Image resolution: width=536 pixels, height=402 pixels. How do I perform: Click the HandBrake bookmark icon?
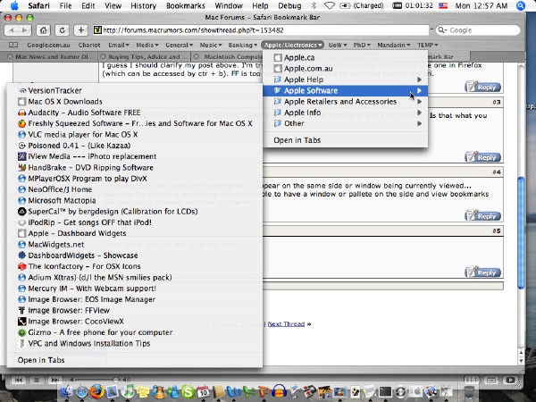(21, 168)
